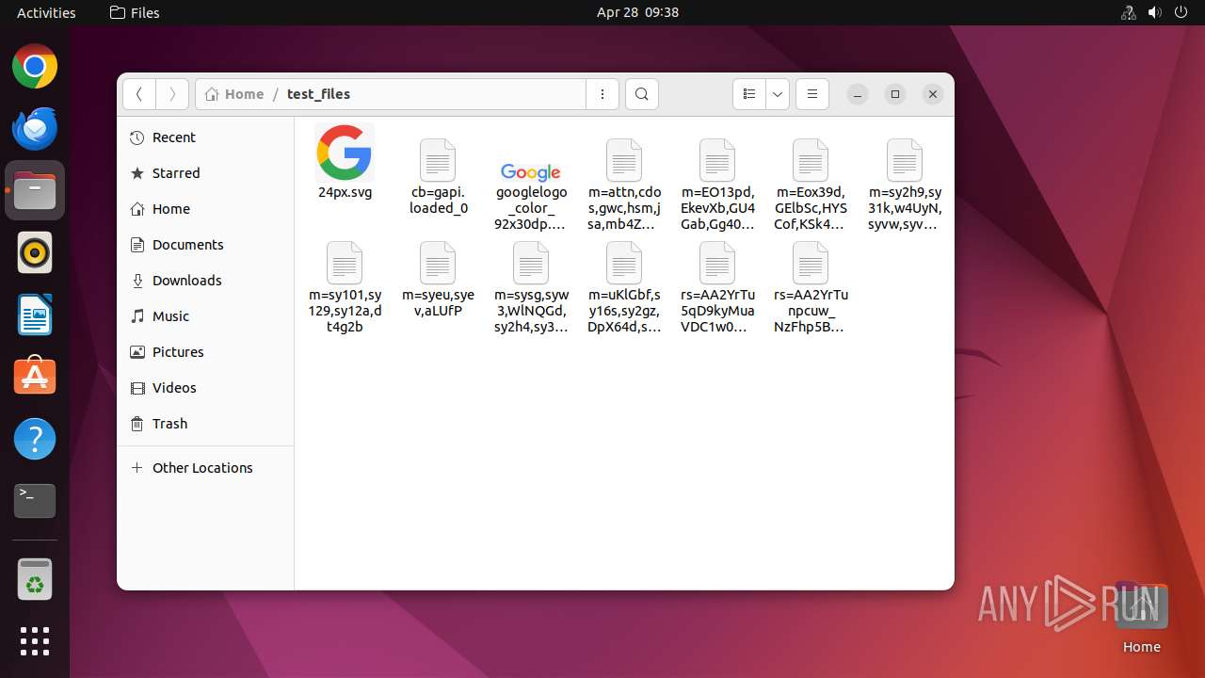Screen dimensions: 1205x678
Task: Open LibreOffice Writer from the dock
Action: [x=35, y=315]
